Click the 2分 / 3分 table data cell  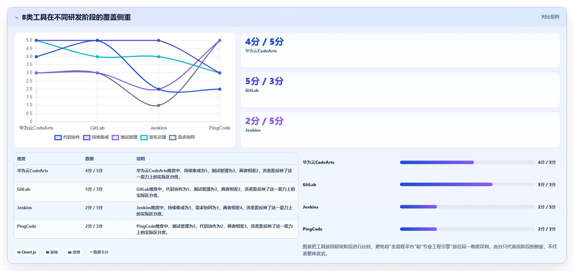(x=94, y=226)
